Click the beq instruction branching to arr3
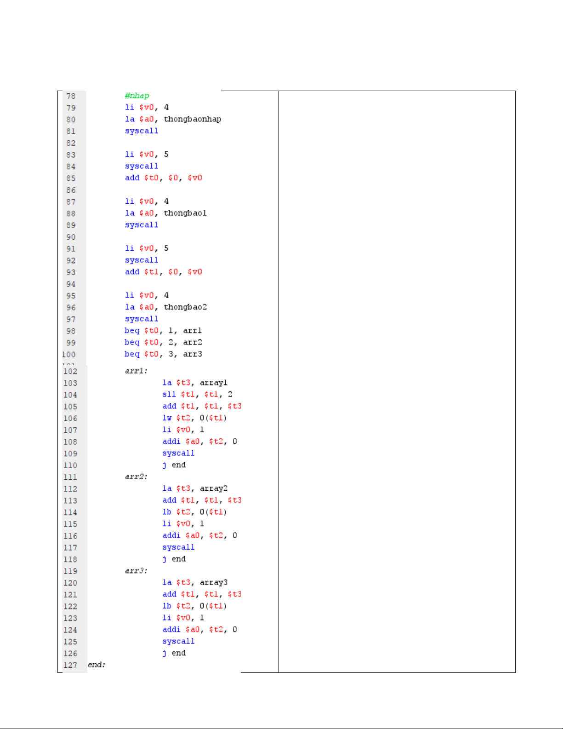Image resolution: width=563 pixels, height=729 pixels. coord(132,354)
